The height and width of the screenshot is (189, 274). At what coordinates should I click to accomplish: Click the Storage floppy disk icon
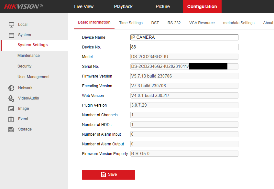click(x=11, y=129)
